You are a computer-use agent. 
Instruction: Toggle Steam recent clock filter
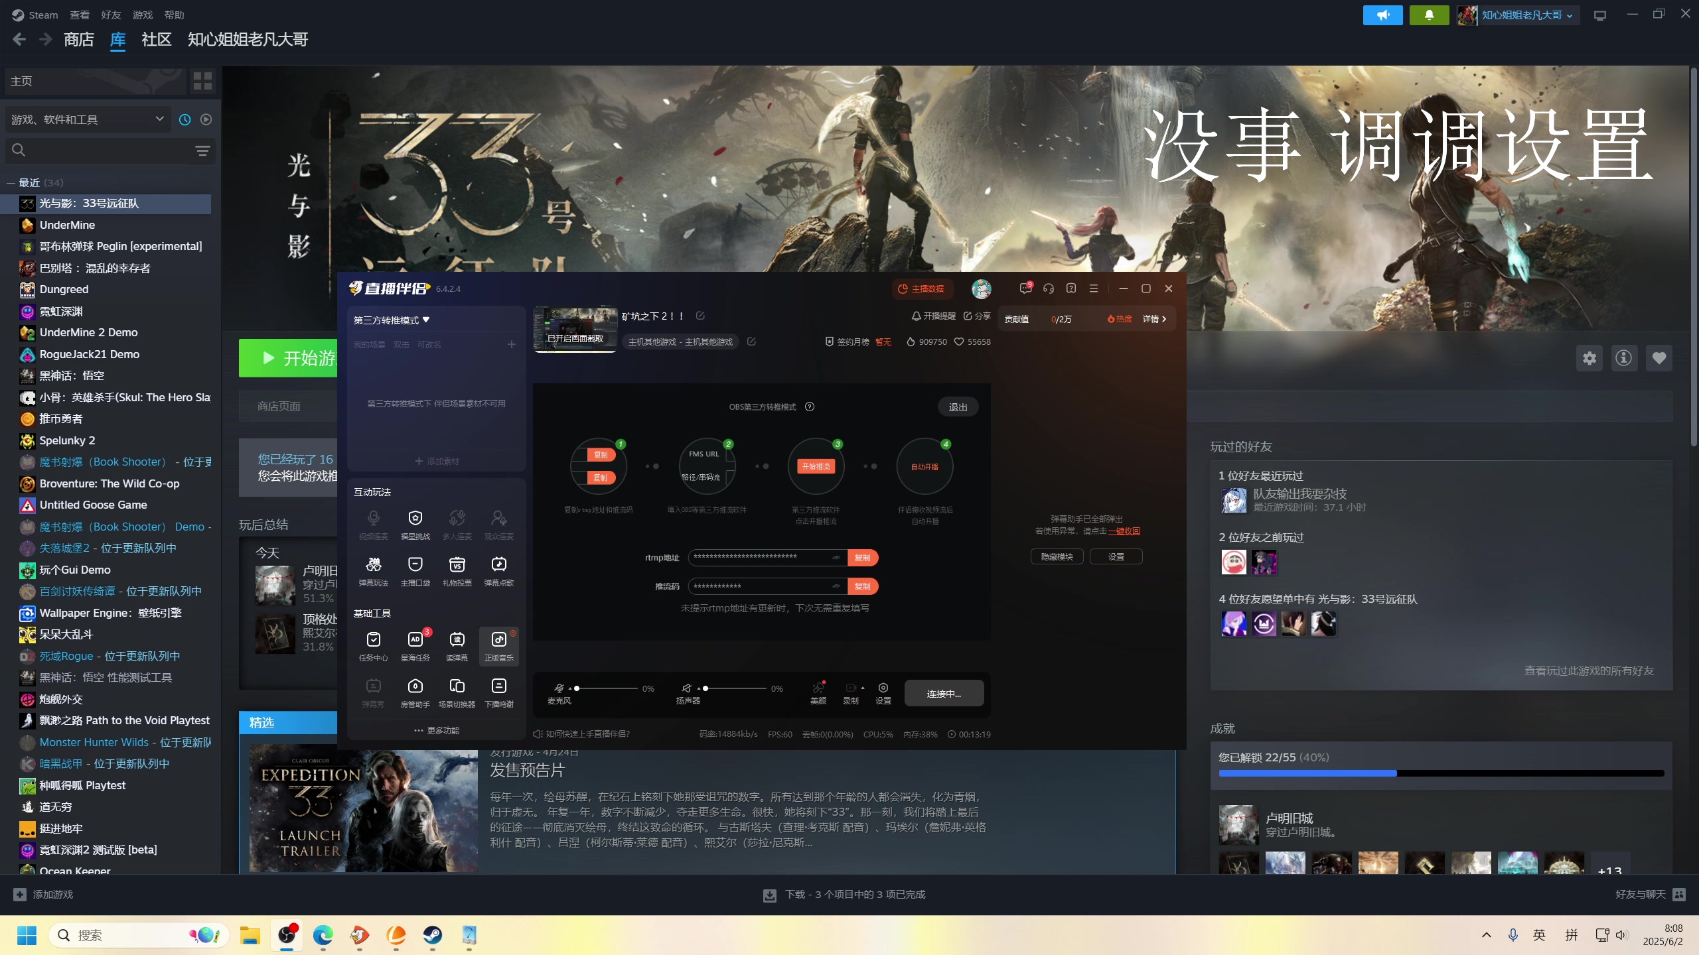(185, 119)
